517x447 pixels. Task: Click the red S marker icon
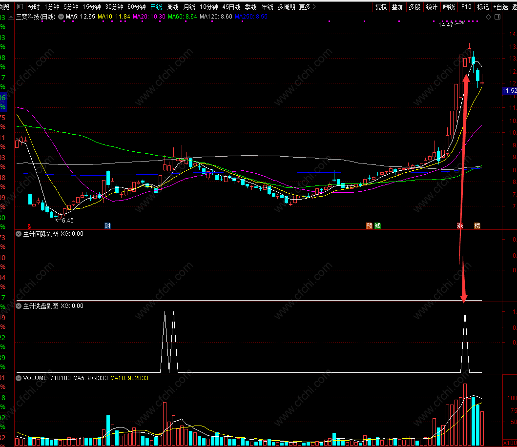click(29, 226)
